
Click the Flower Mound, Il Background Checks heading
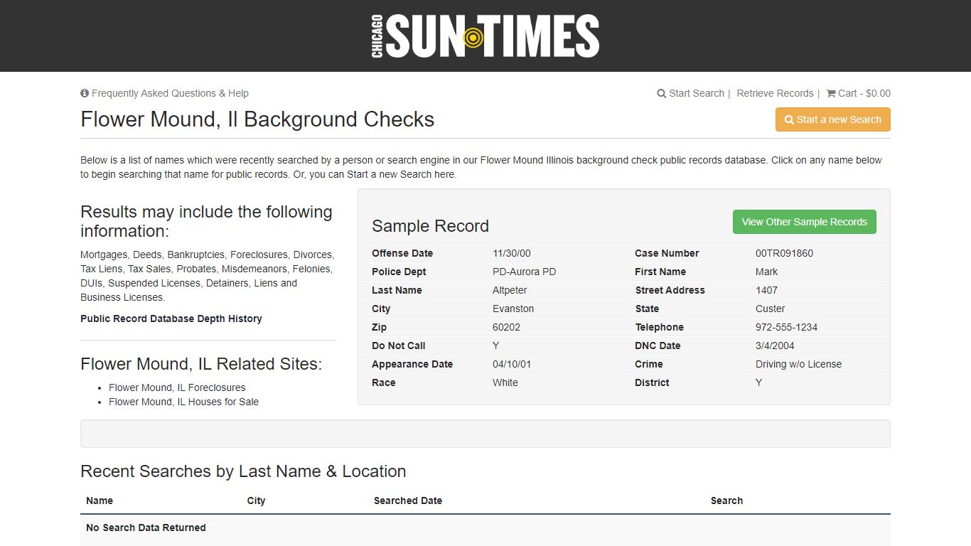(257, 119)
